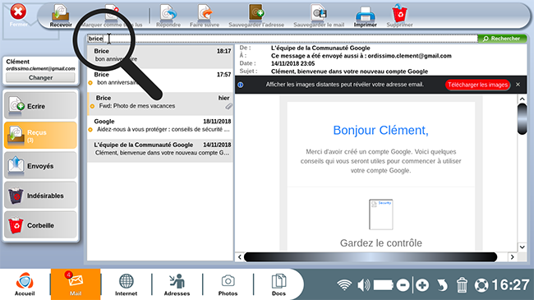Click the Rechercher search button
The width and height of the screenshot is (534, 300).
[x=502, y=39]
